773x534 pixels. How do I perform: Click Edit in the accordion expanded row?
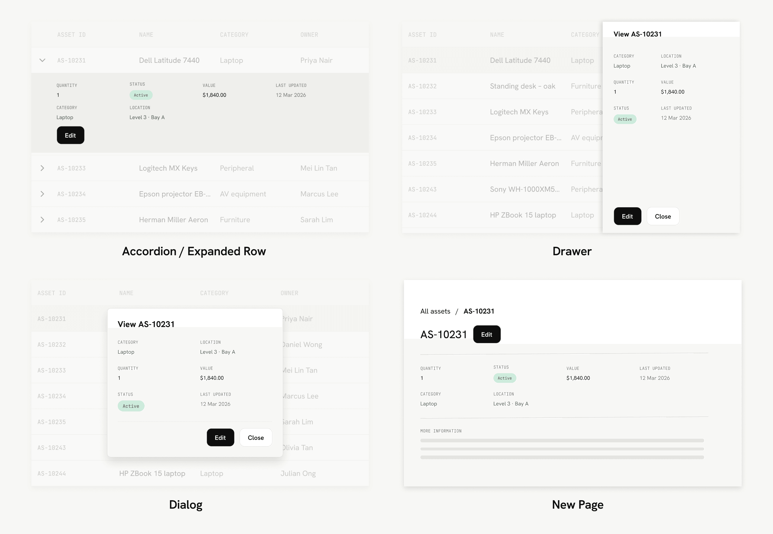[70, 135]
